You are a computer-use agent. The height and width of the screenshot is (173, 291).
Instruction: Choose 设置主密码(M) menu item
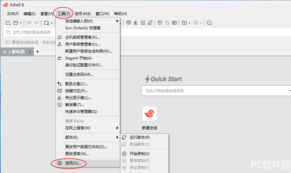88,75
